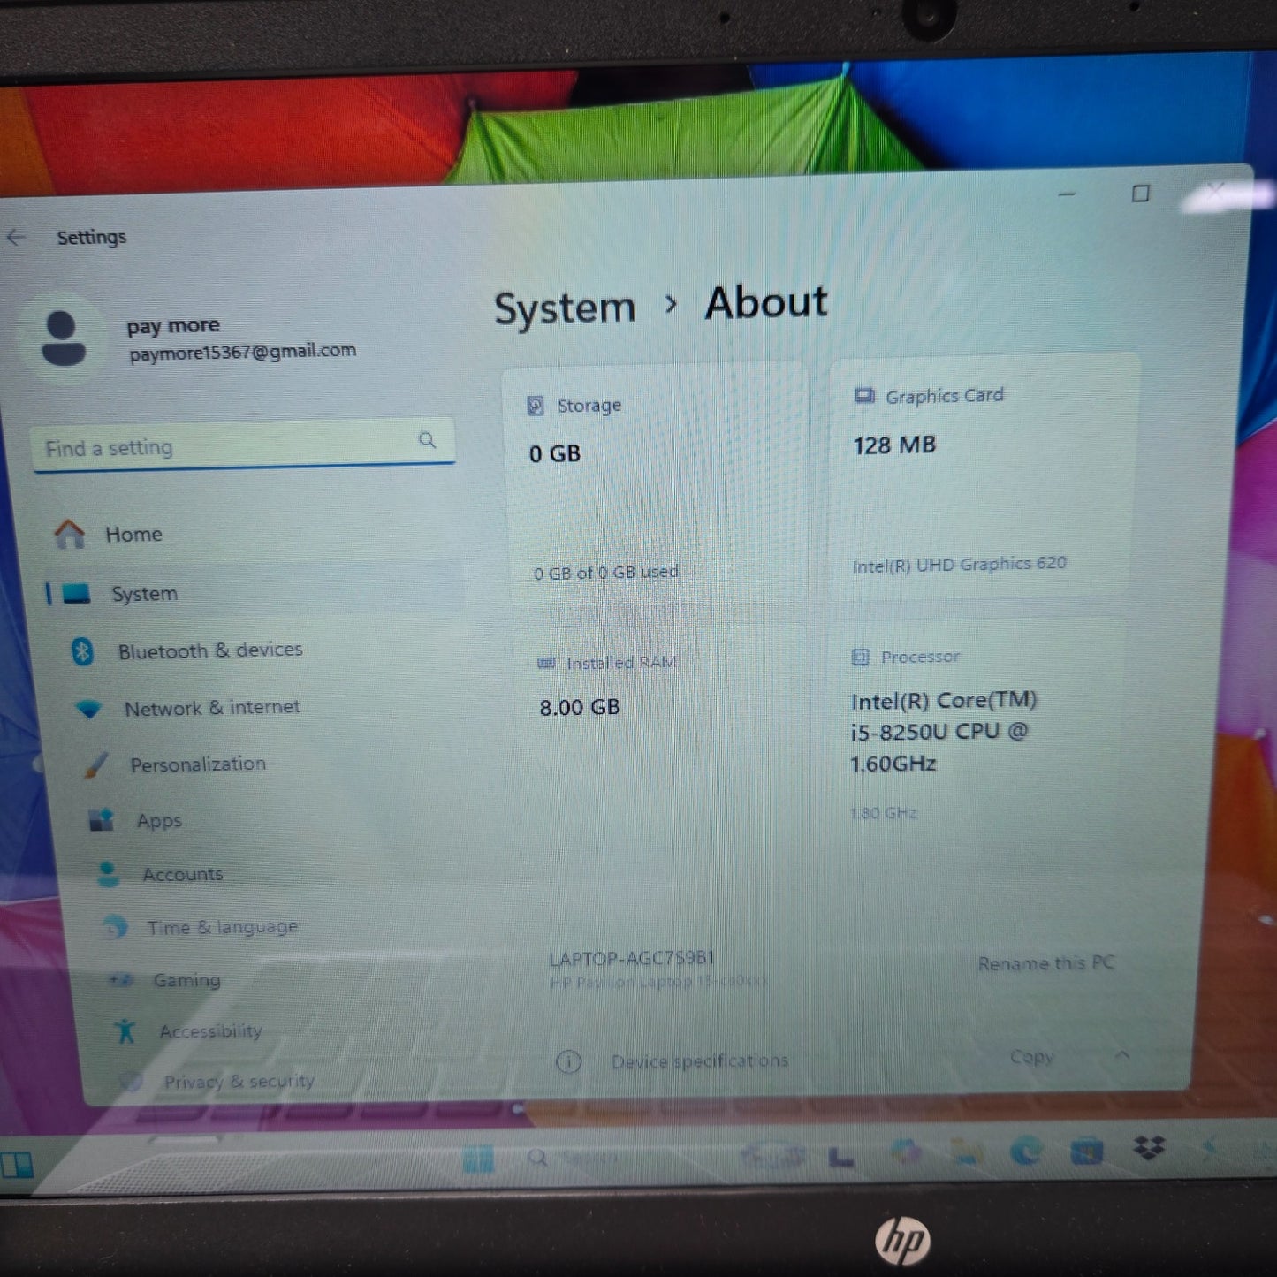Select the Time & language globe icon
Viewport: 1277px width, 1277px height.
(x=115, y=926)
